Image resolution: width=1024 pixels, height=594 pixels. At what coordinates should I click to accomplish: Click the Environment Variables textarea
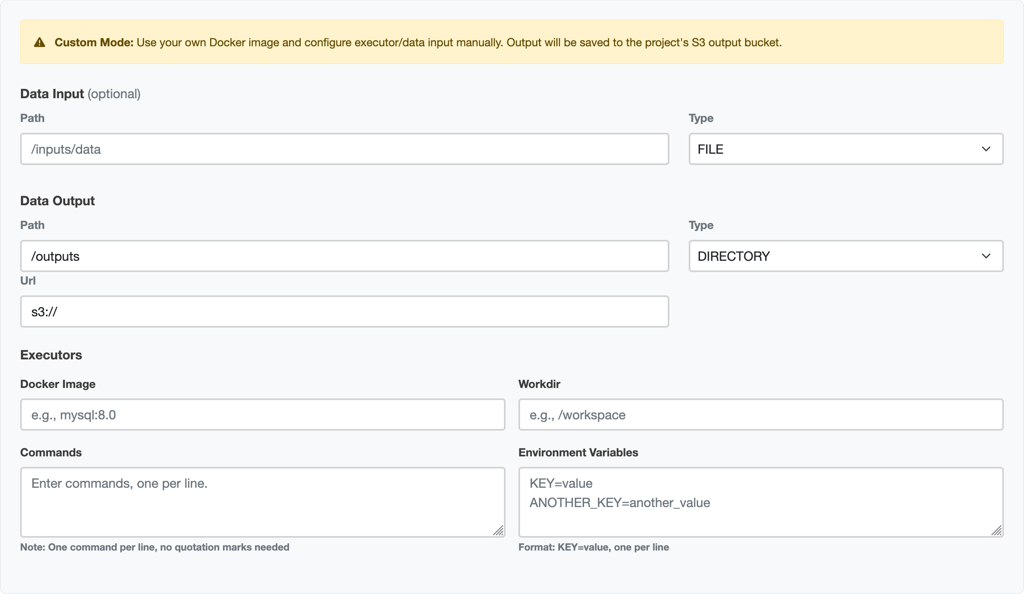[x=761, y=502]
